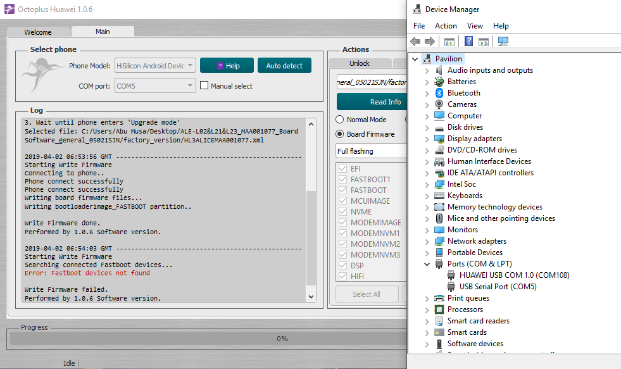The width and height of the screenshot is (621, 369).
Task: Toggle the MODEMIMAGE partition checkbox
Action: coord(343,223)
